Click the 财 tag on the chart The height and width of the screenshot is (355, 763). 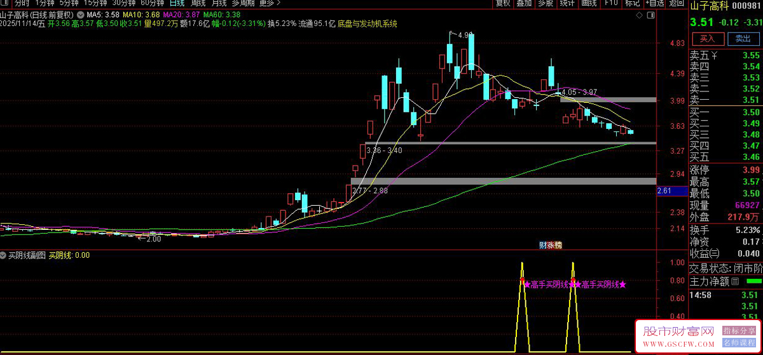(542, 245)
